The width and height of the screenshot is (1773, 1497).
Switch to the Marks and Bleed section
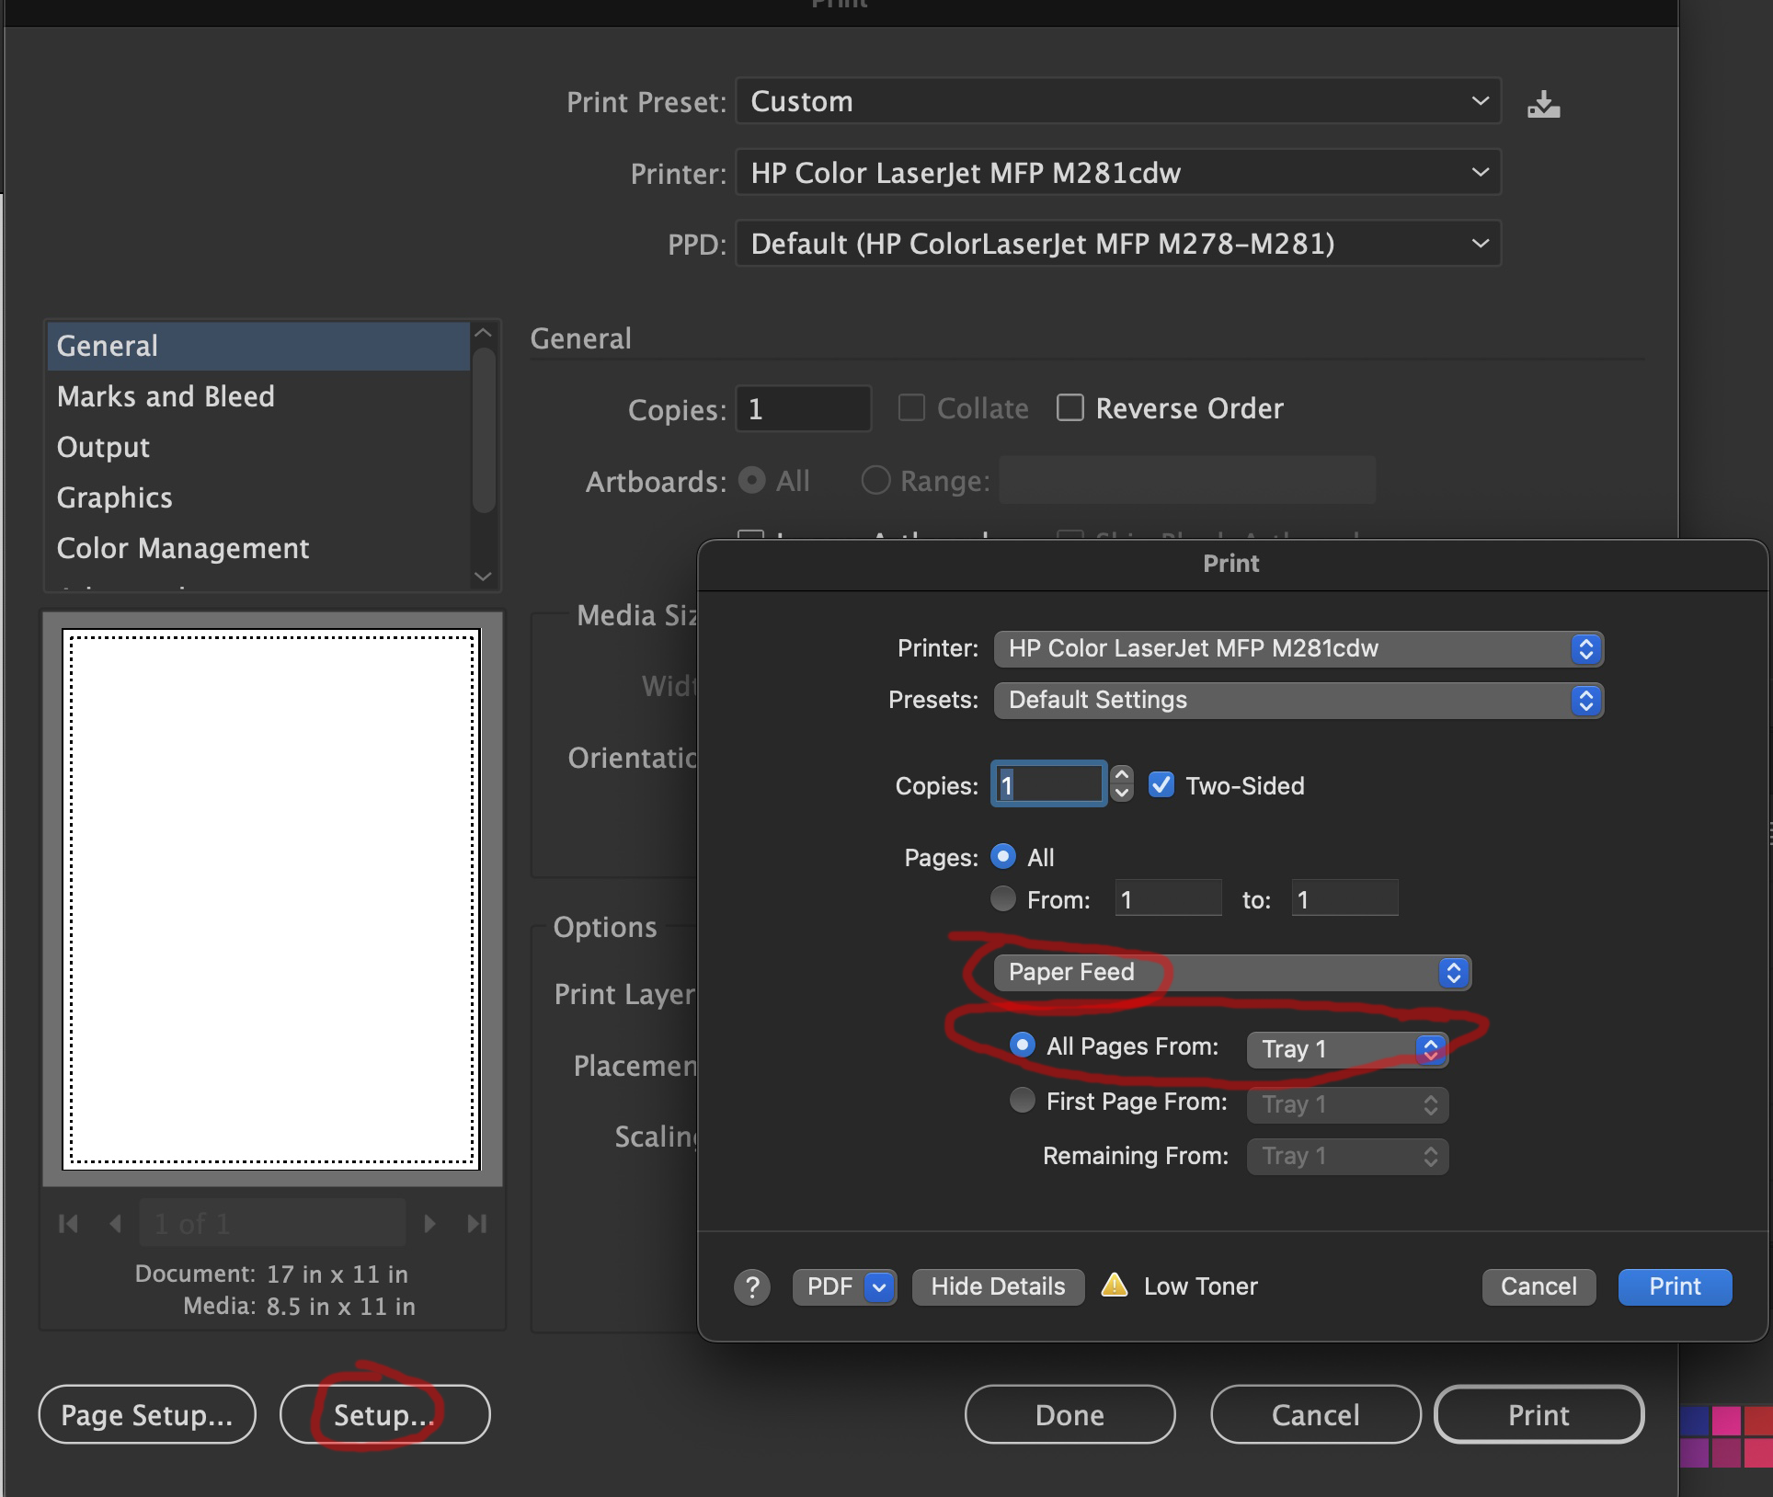[166, 396]
